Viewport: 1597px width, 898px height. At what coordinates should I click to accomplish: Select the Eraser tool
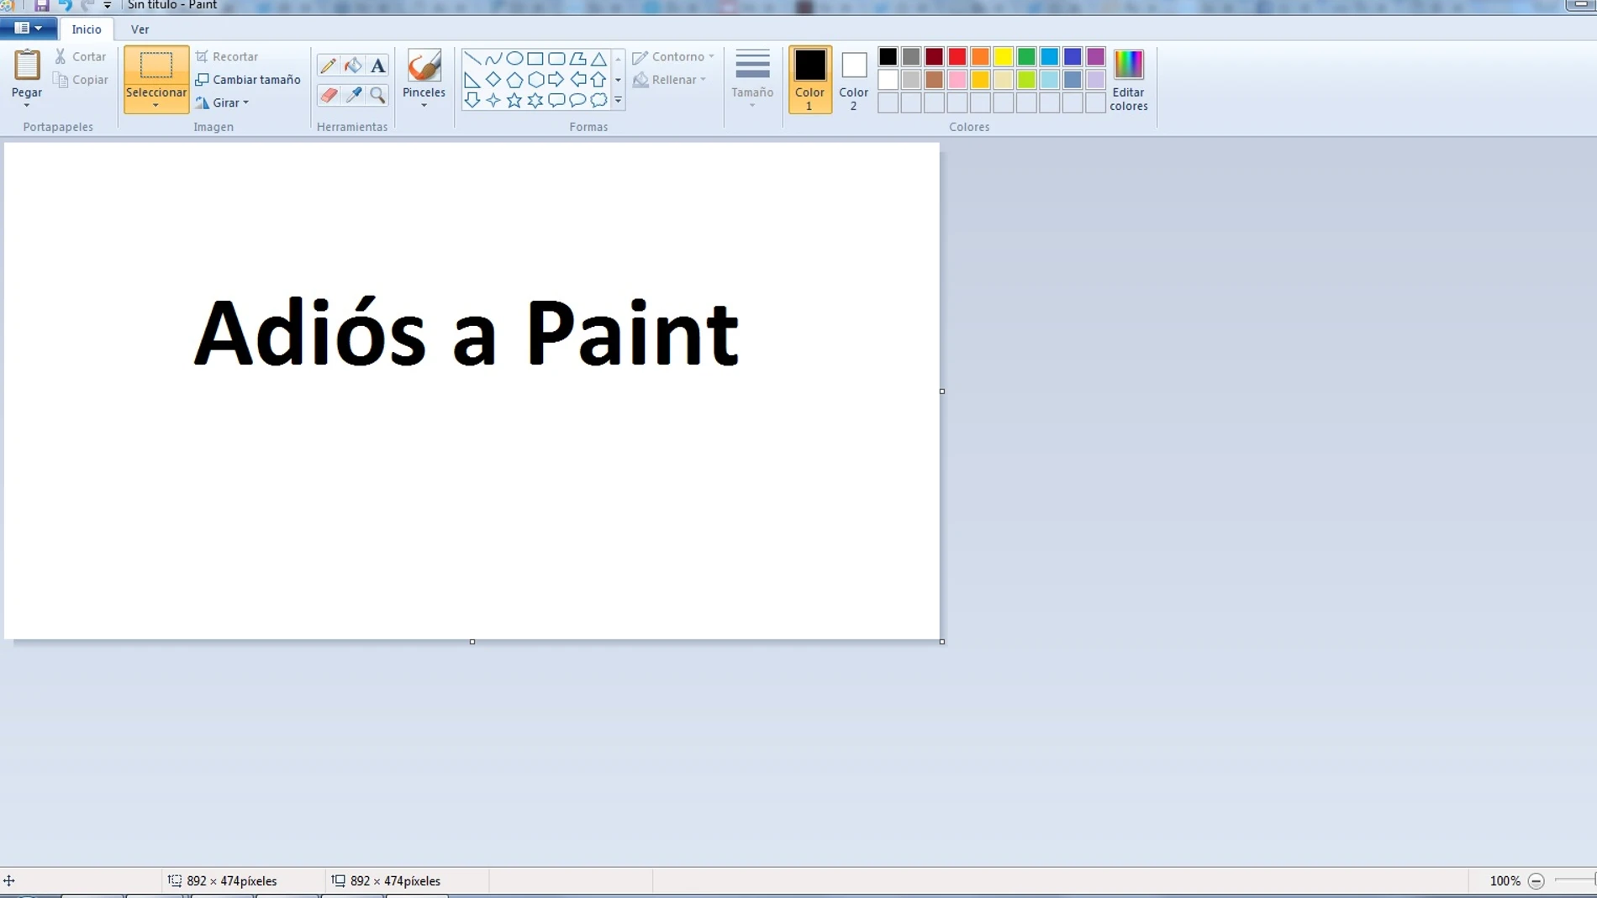coord(328,95)
